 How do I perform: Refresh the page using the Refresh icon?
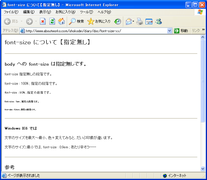[x=52, y=21]
